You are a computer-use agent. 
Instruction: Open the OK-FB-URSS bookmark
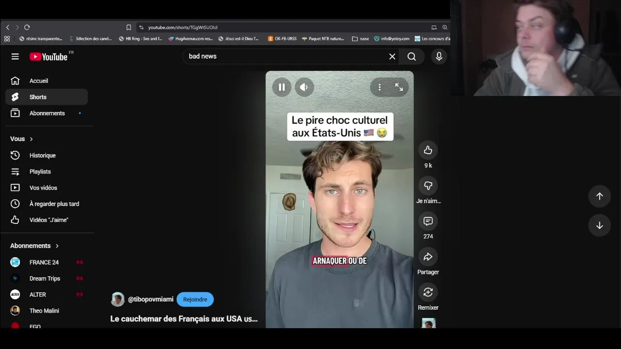click(282, 39)
